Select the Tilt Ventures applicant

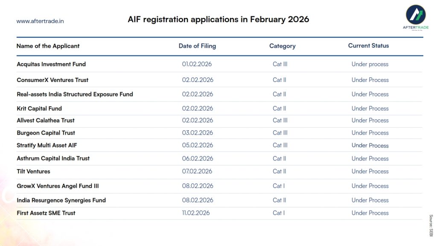[x=33, y=171]
